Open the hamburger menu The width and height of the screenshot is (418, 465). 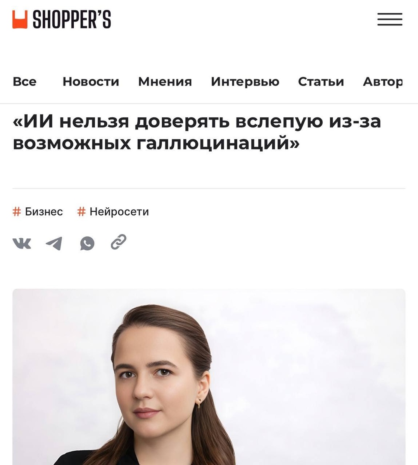click(x=390, y=19)
